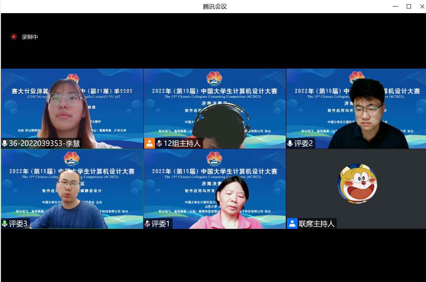
Task: Click the muted microphone icon of 12组主持人
Action: 159,144
